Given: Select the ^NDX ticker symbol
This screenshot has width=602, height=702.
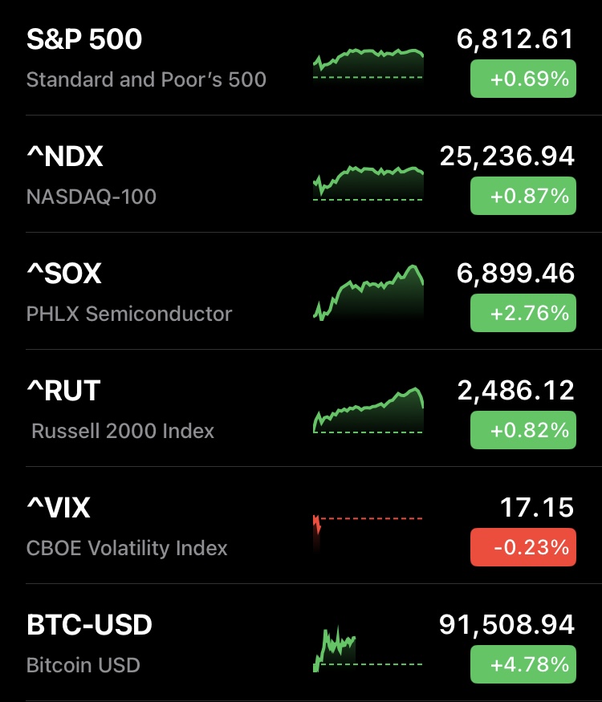Looking at the screenshot, I should [65, 157].
